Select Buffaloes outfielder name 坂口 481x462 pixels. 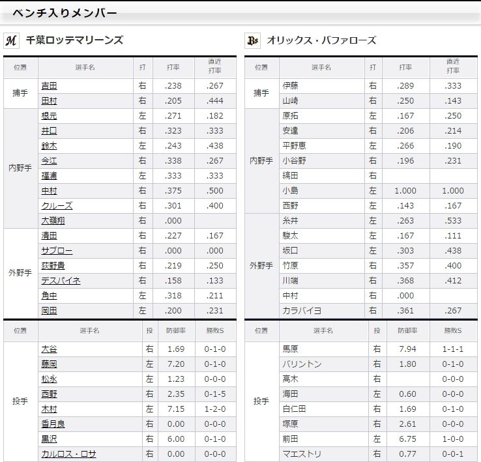(290, 251)
